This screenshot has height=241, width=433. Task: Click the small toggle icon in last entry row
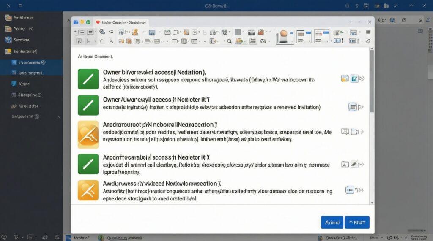pos(350,190)
